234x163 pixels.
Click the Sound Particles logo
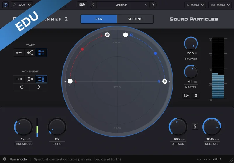(194, 19)
